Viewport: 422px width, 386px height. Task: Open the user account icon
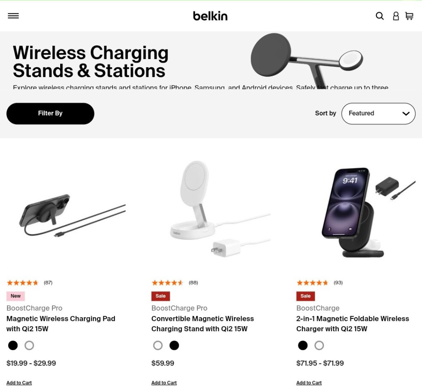[x=396, y=16]
